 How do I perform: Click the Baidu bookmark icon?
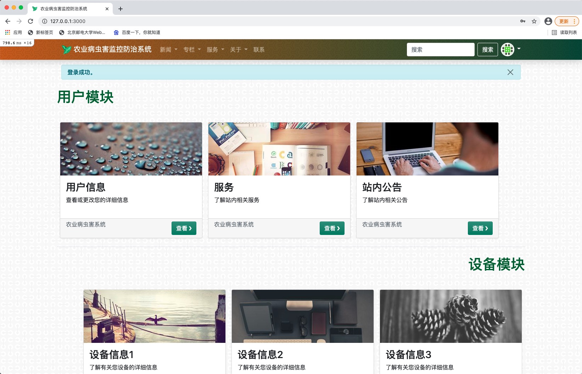(116, 32)
